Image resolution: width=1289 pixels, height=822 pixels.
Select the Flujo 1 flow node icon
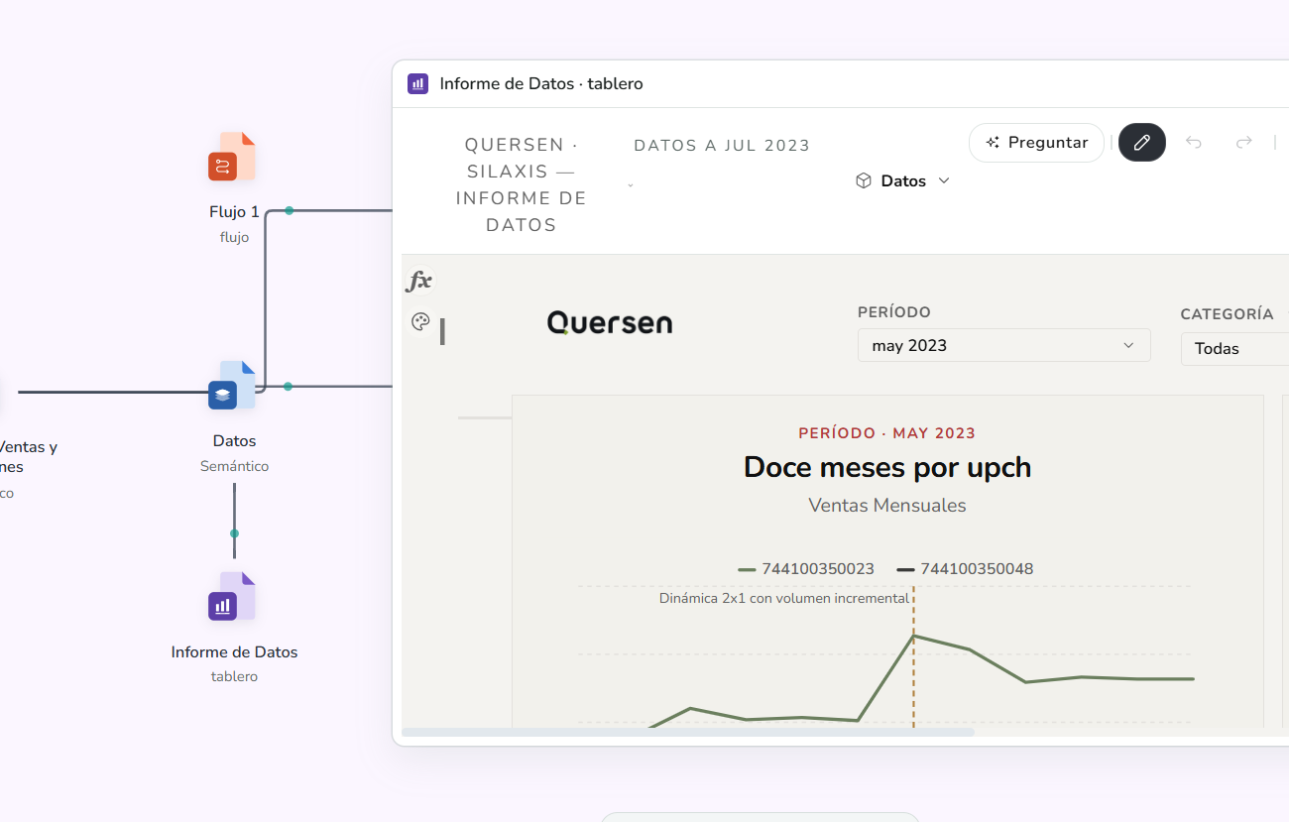point(232,157)
